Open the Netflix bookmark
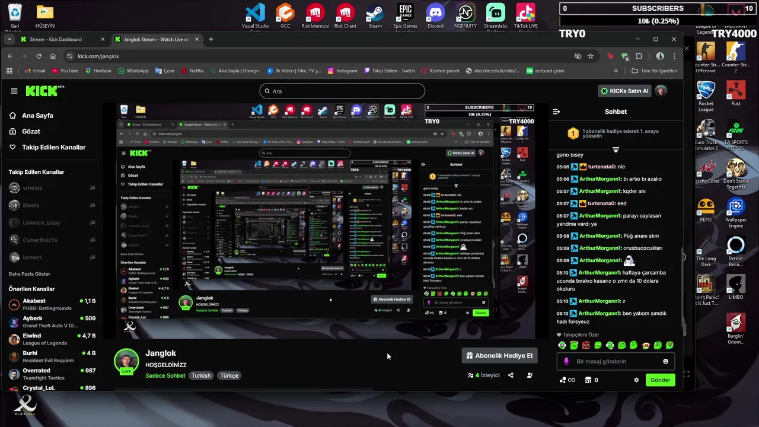 click(192, 71)
